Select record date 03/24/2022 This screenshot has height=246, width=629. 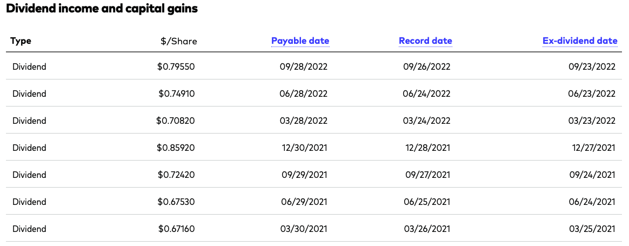point(426,121)
